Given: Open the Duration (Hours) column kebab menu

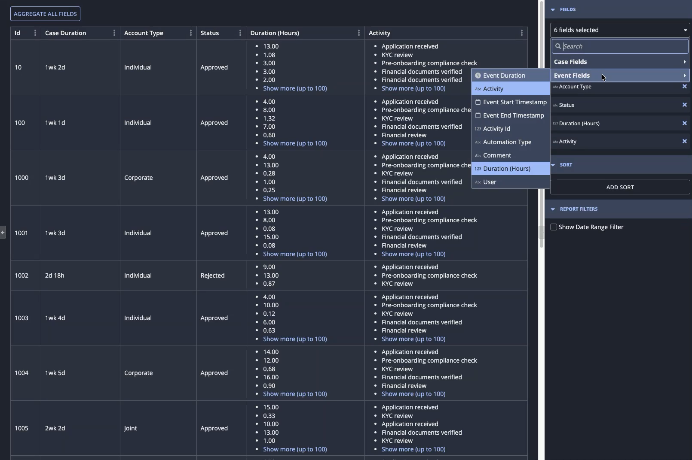Looking at the screenshot, I should coord(359,33).
